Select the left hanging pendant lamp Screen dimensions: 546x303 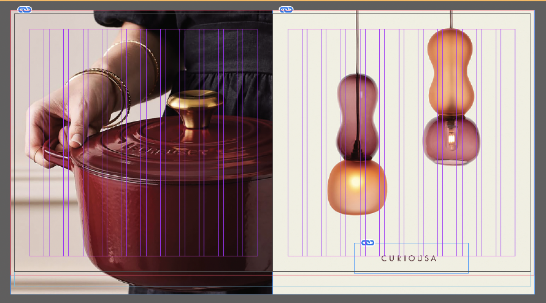pos(358,147)
